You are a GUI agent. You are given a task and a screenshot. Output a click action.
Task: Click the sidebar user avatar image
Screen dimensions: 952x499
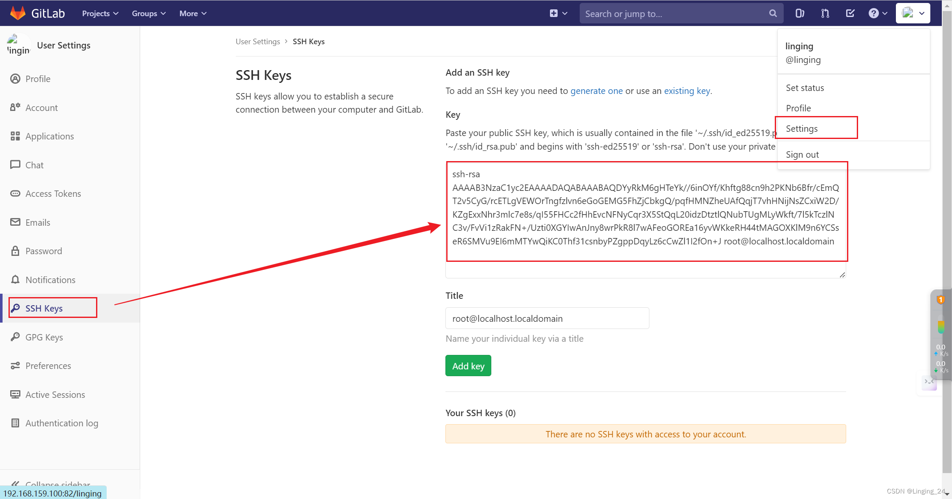click(19, 45)
